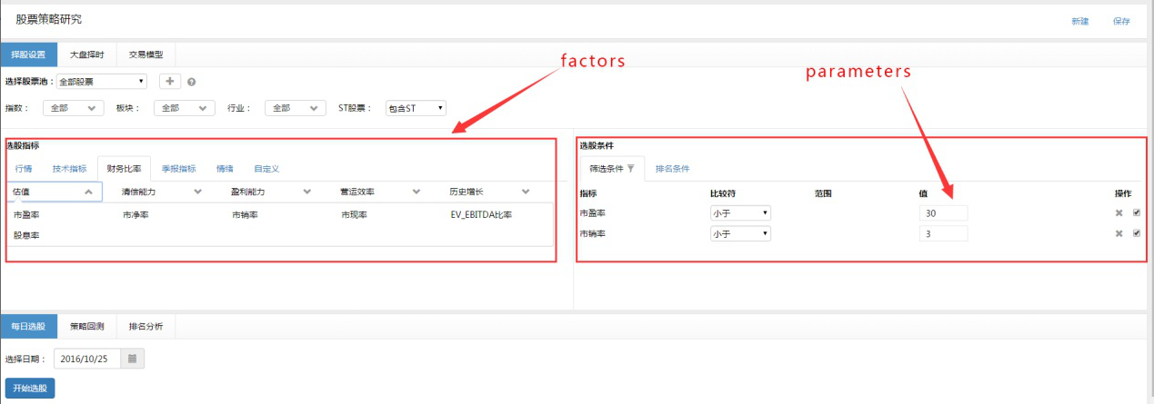Open the 排名条件 tab
The height and width of the screenshot is (404, 1154).
pyautogui.click(x=672, y=169)
